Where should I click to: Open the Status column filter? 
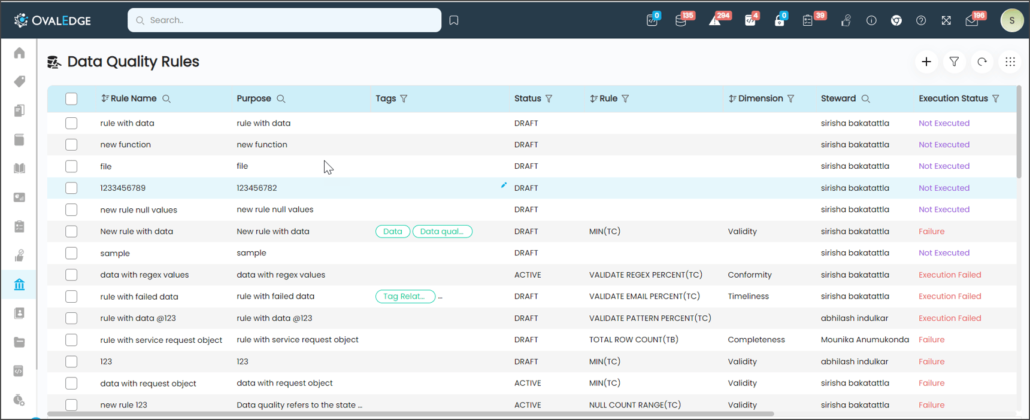549,99
